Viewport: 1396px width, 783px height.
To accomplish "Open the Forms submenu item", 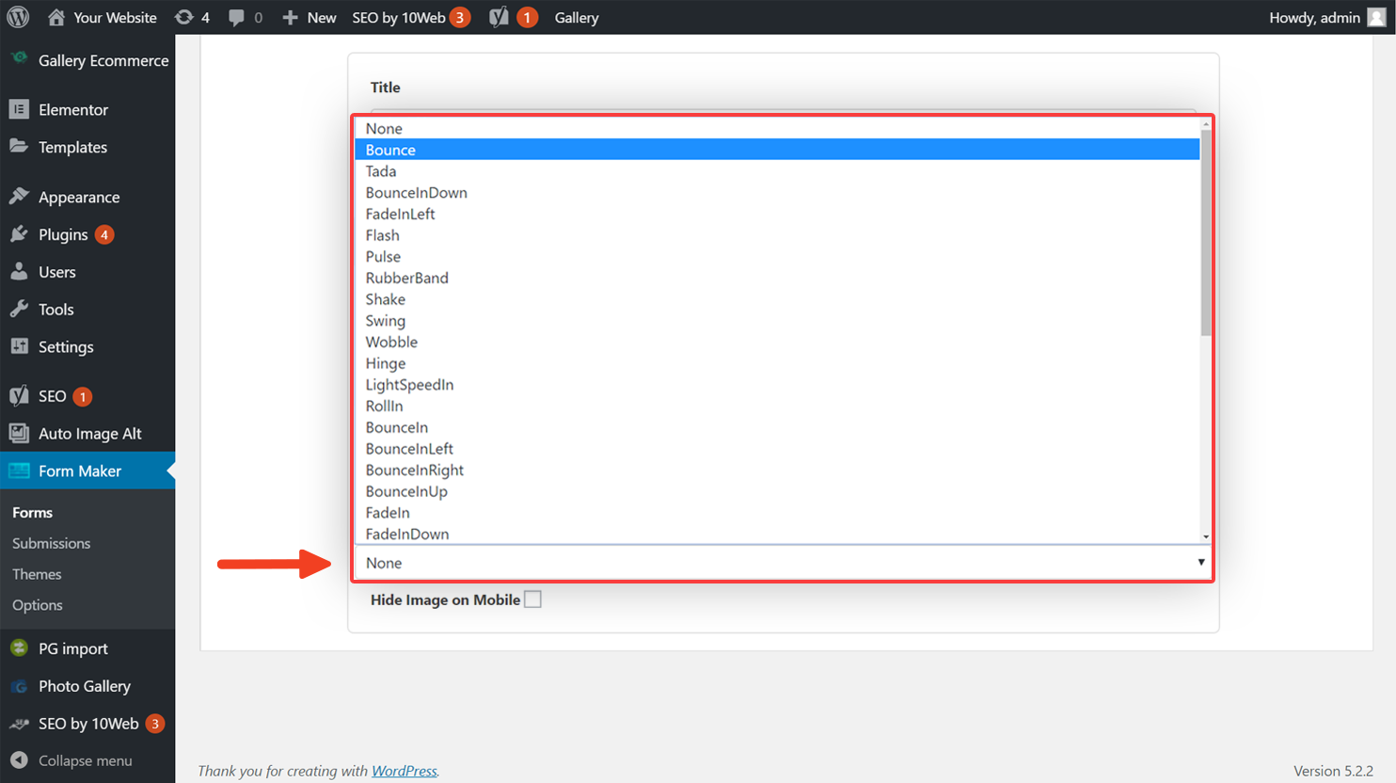I will (x=32, y=512).
